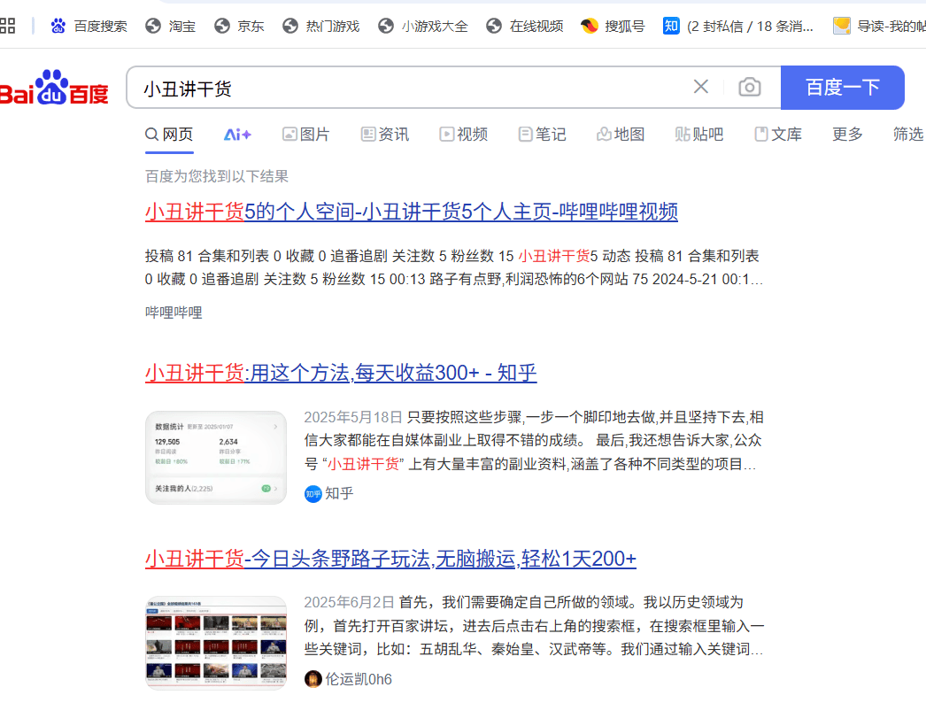Switch to the 视频 tab

click(463, 134)
